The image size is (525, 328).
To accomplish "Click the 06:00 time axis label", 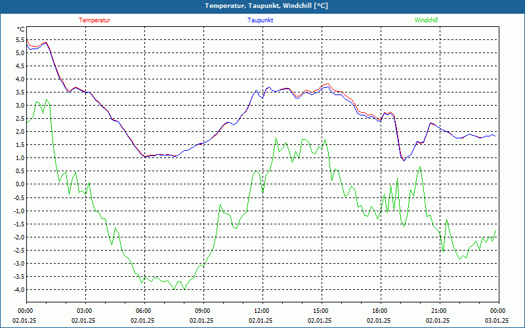I will click(142, 311).
